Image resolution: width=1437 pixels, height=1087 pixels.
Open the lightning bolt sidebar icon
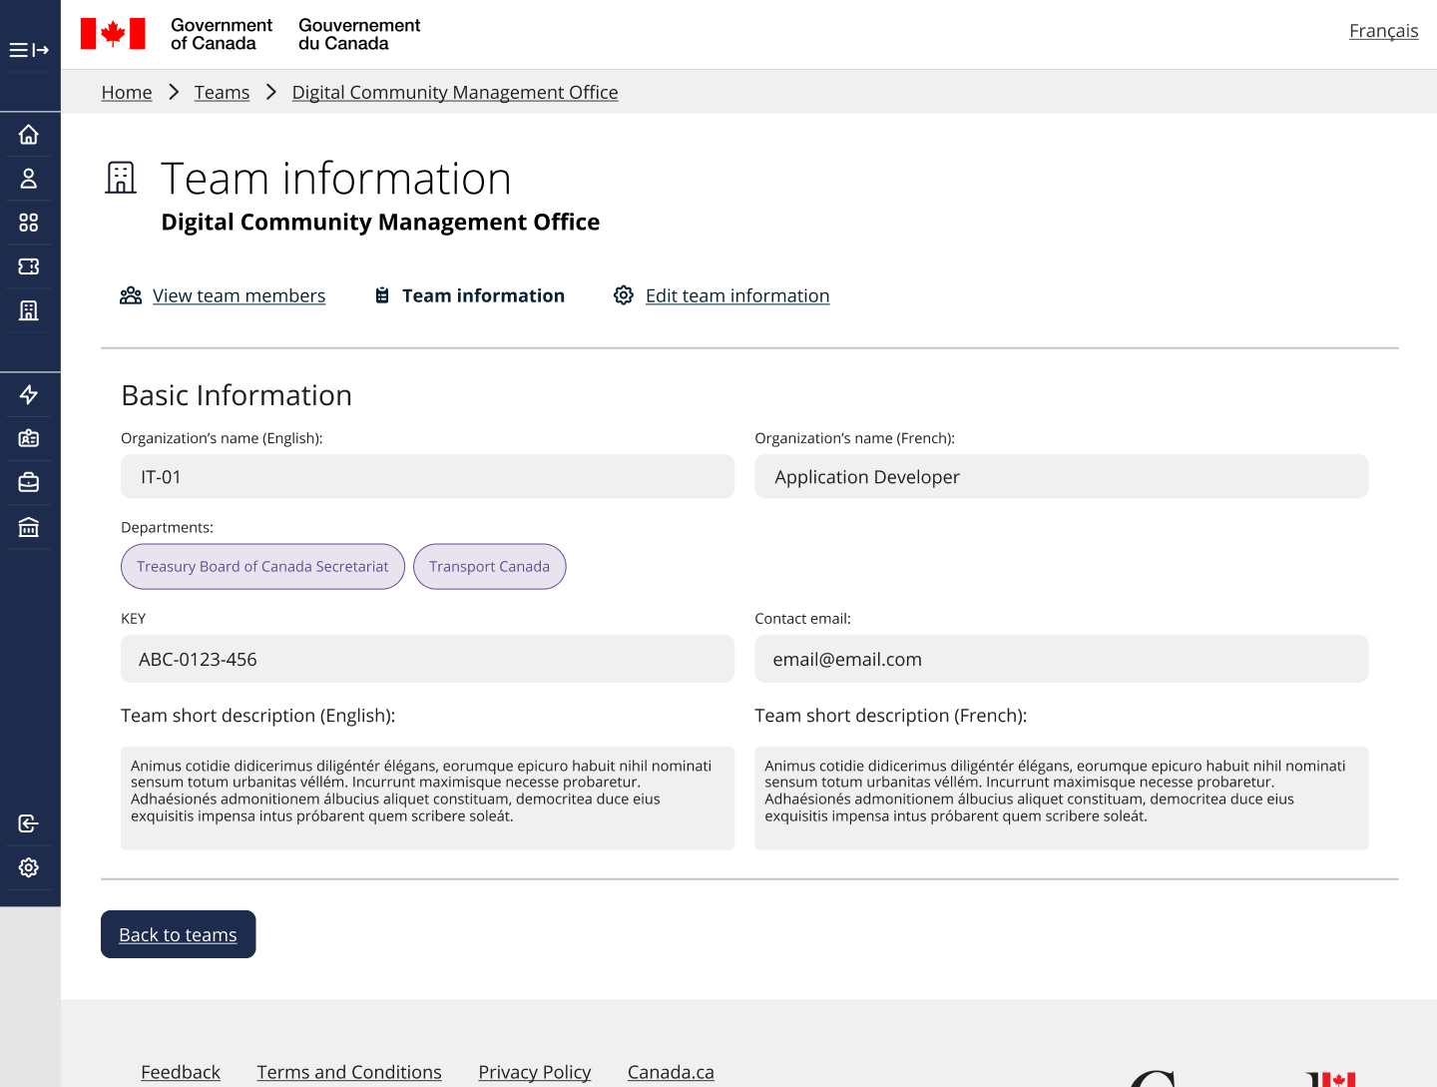click(x=29, y=394)
